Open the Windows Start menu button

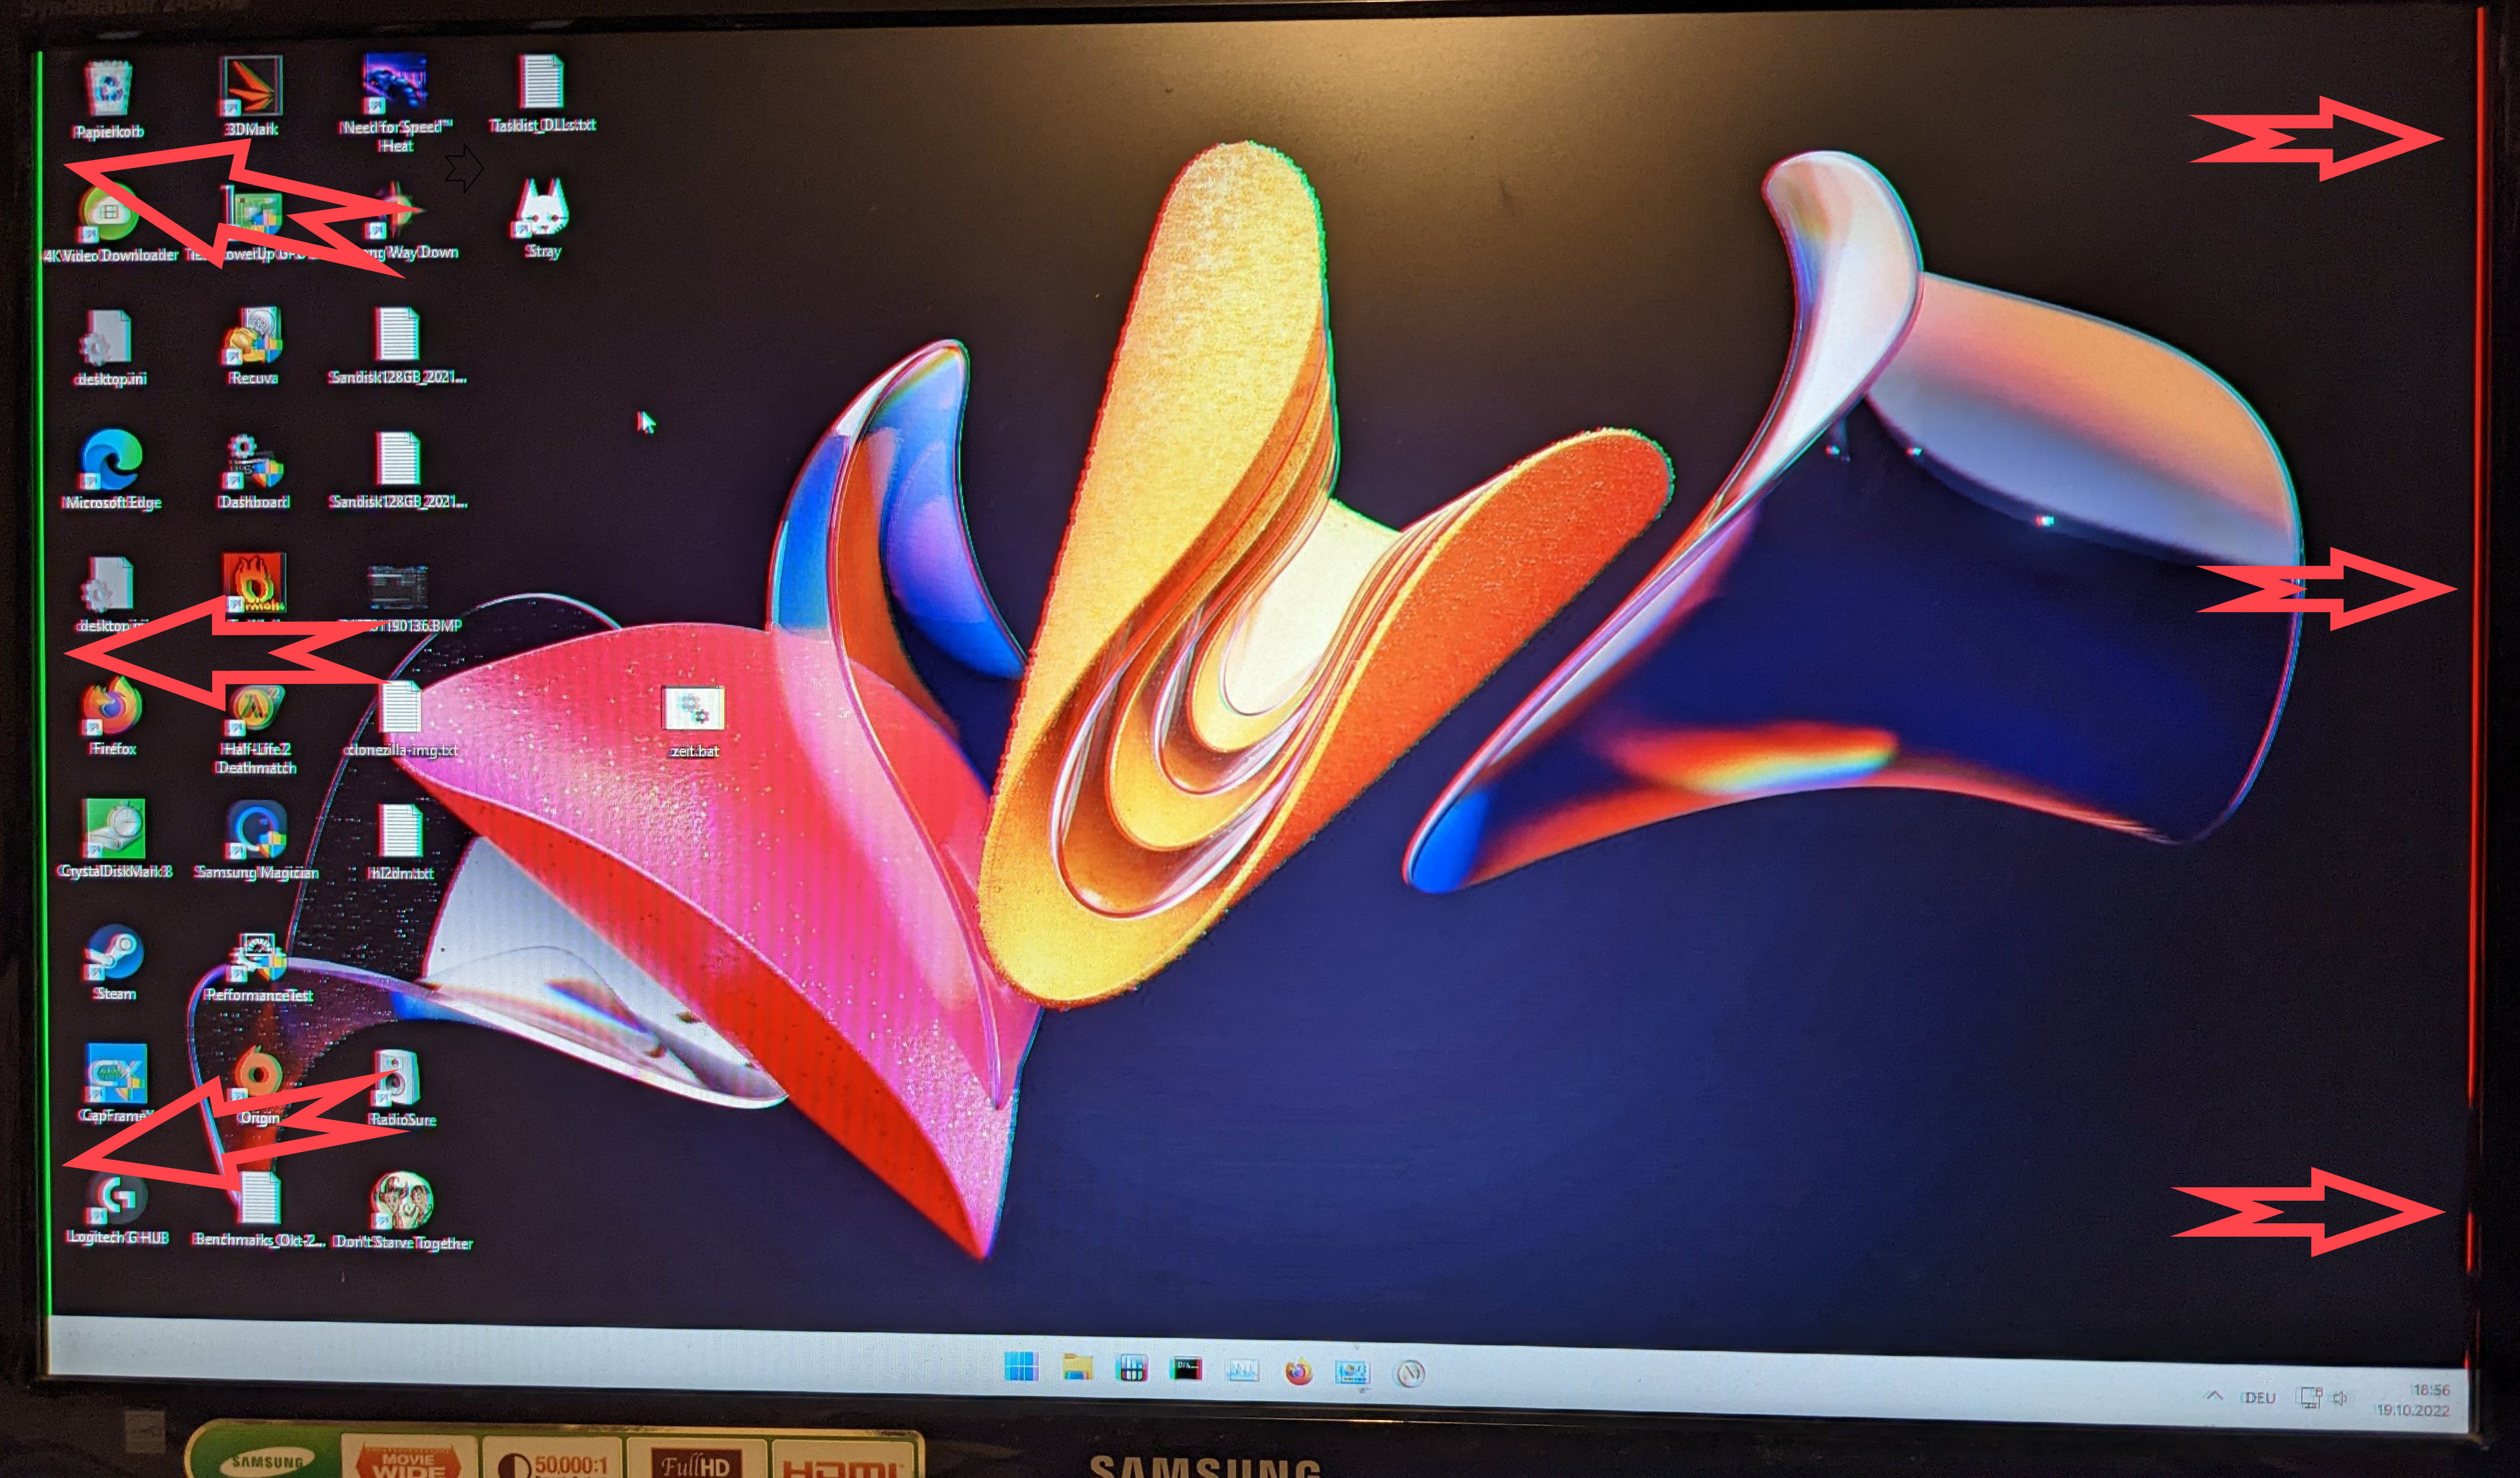[x=1021, y=1366]
